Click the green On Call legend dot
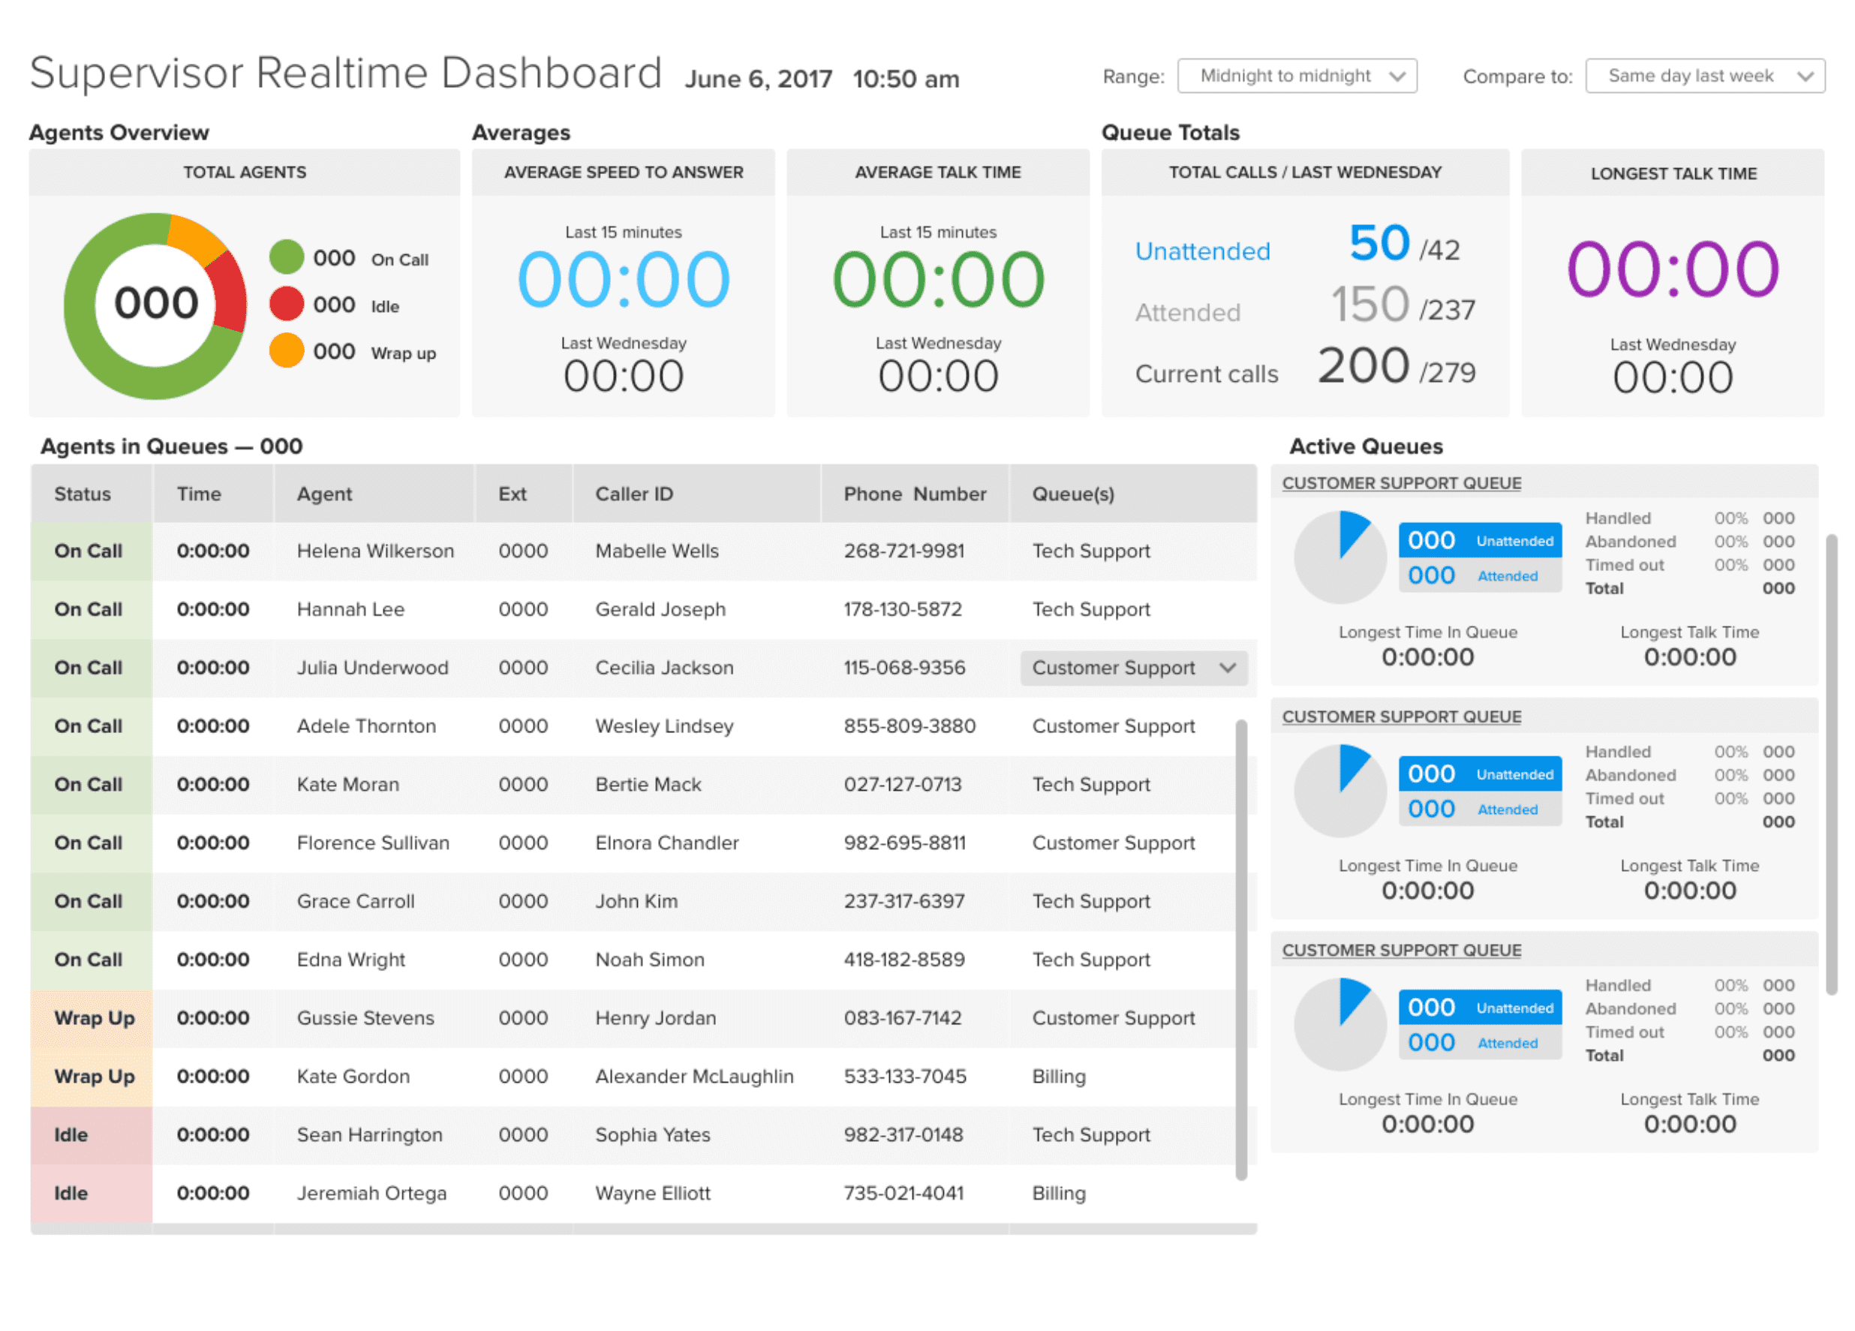 (286, 257)
